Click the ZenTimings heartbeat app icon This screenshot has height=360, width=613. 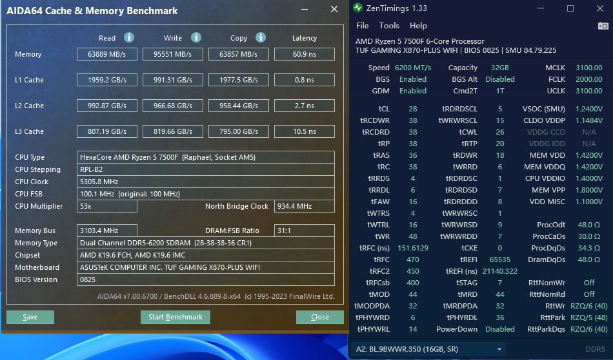tap(357, 8)
